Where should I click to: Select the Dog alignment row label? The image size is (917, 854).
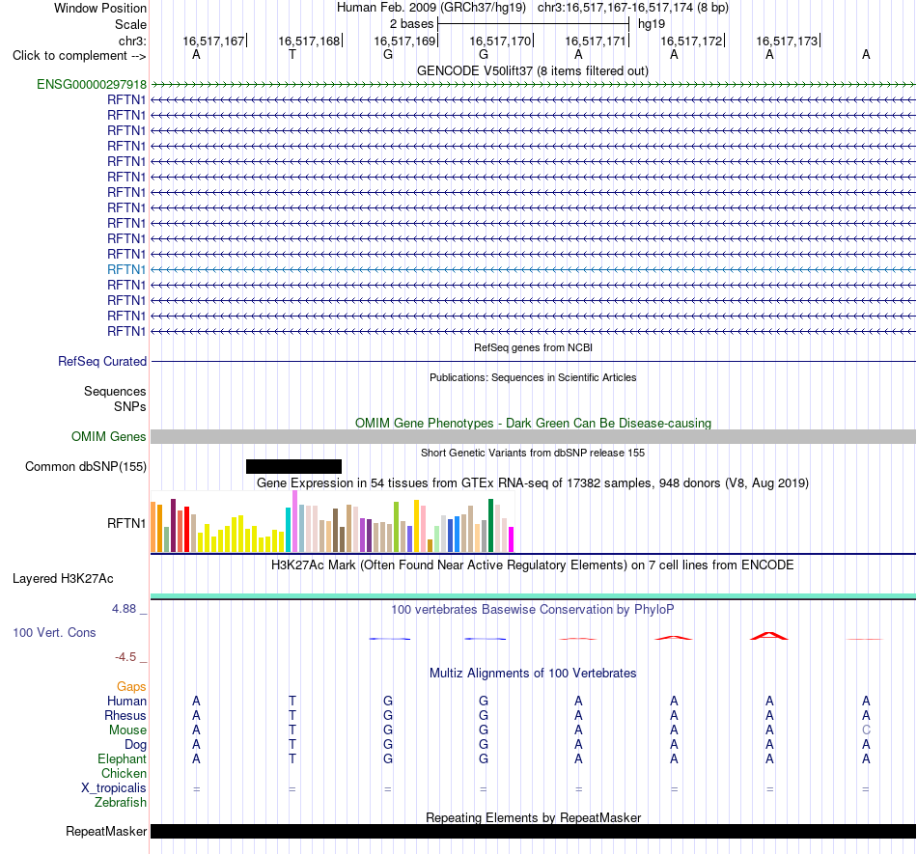coord(136,744)
